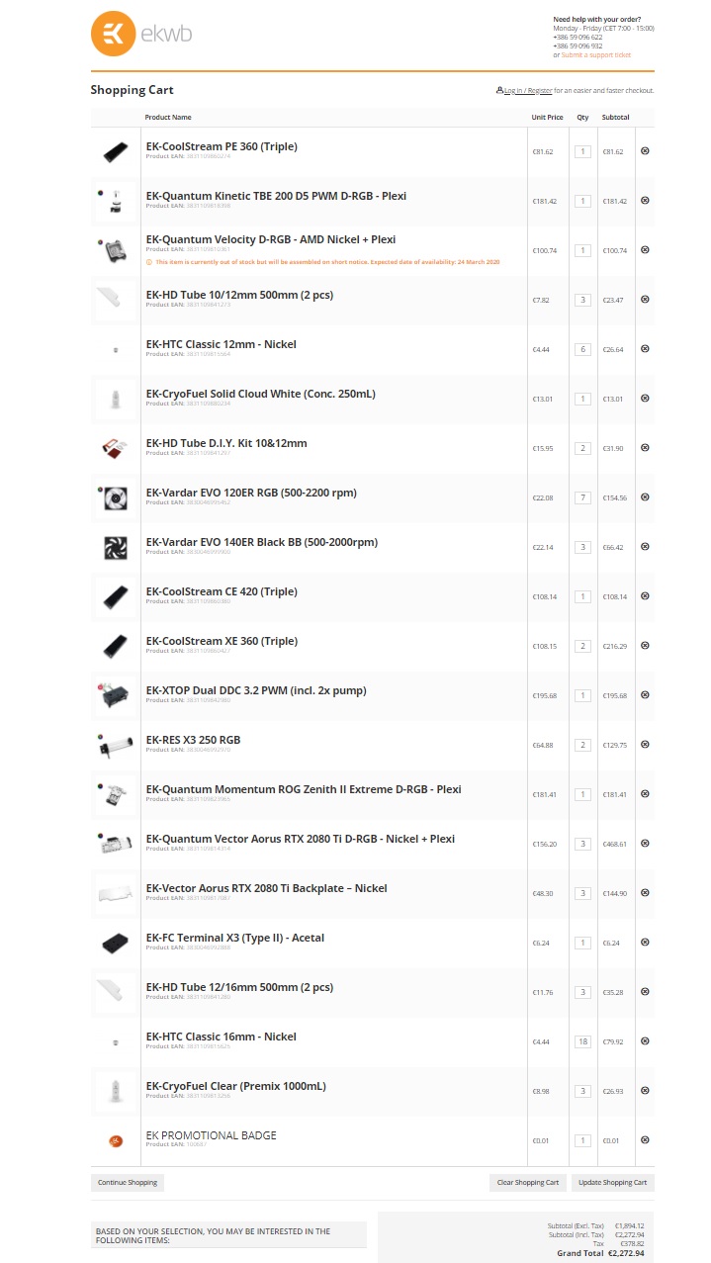Click Update Shopping Cart button

click(x=612, y=1182)
